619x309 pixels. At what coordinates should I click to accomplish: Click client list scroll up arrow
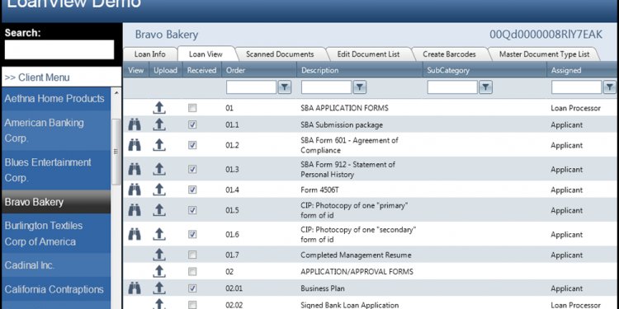(x=116, y=93)
